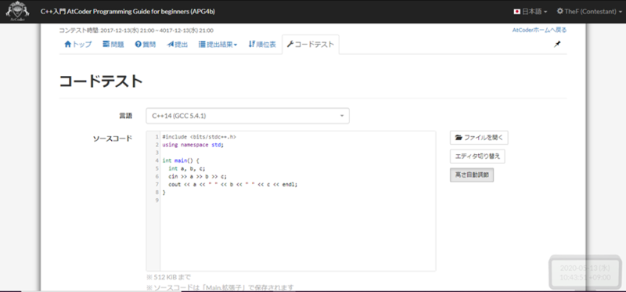
Task: Click code line 'using namespace std;'
Action: (193, 145)
